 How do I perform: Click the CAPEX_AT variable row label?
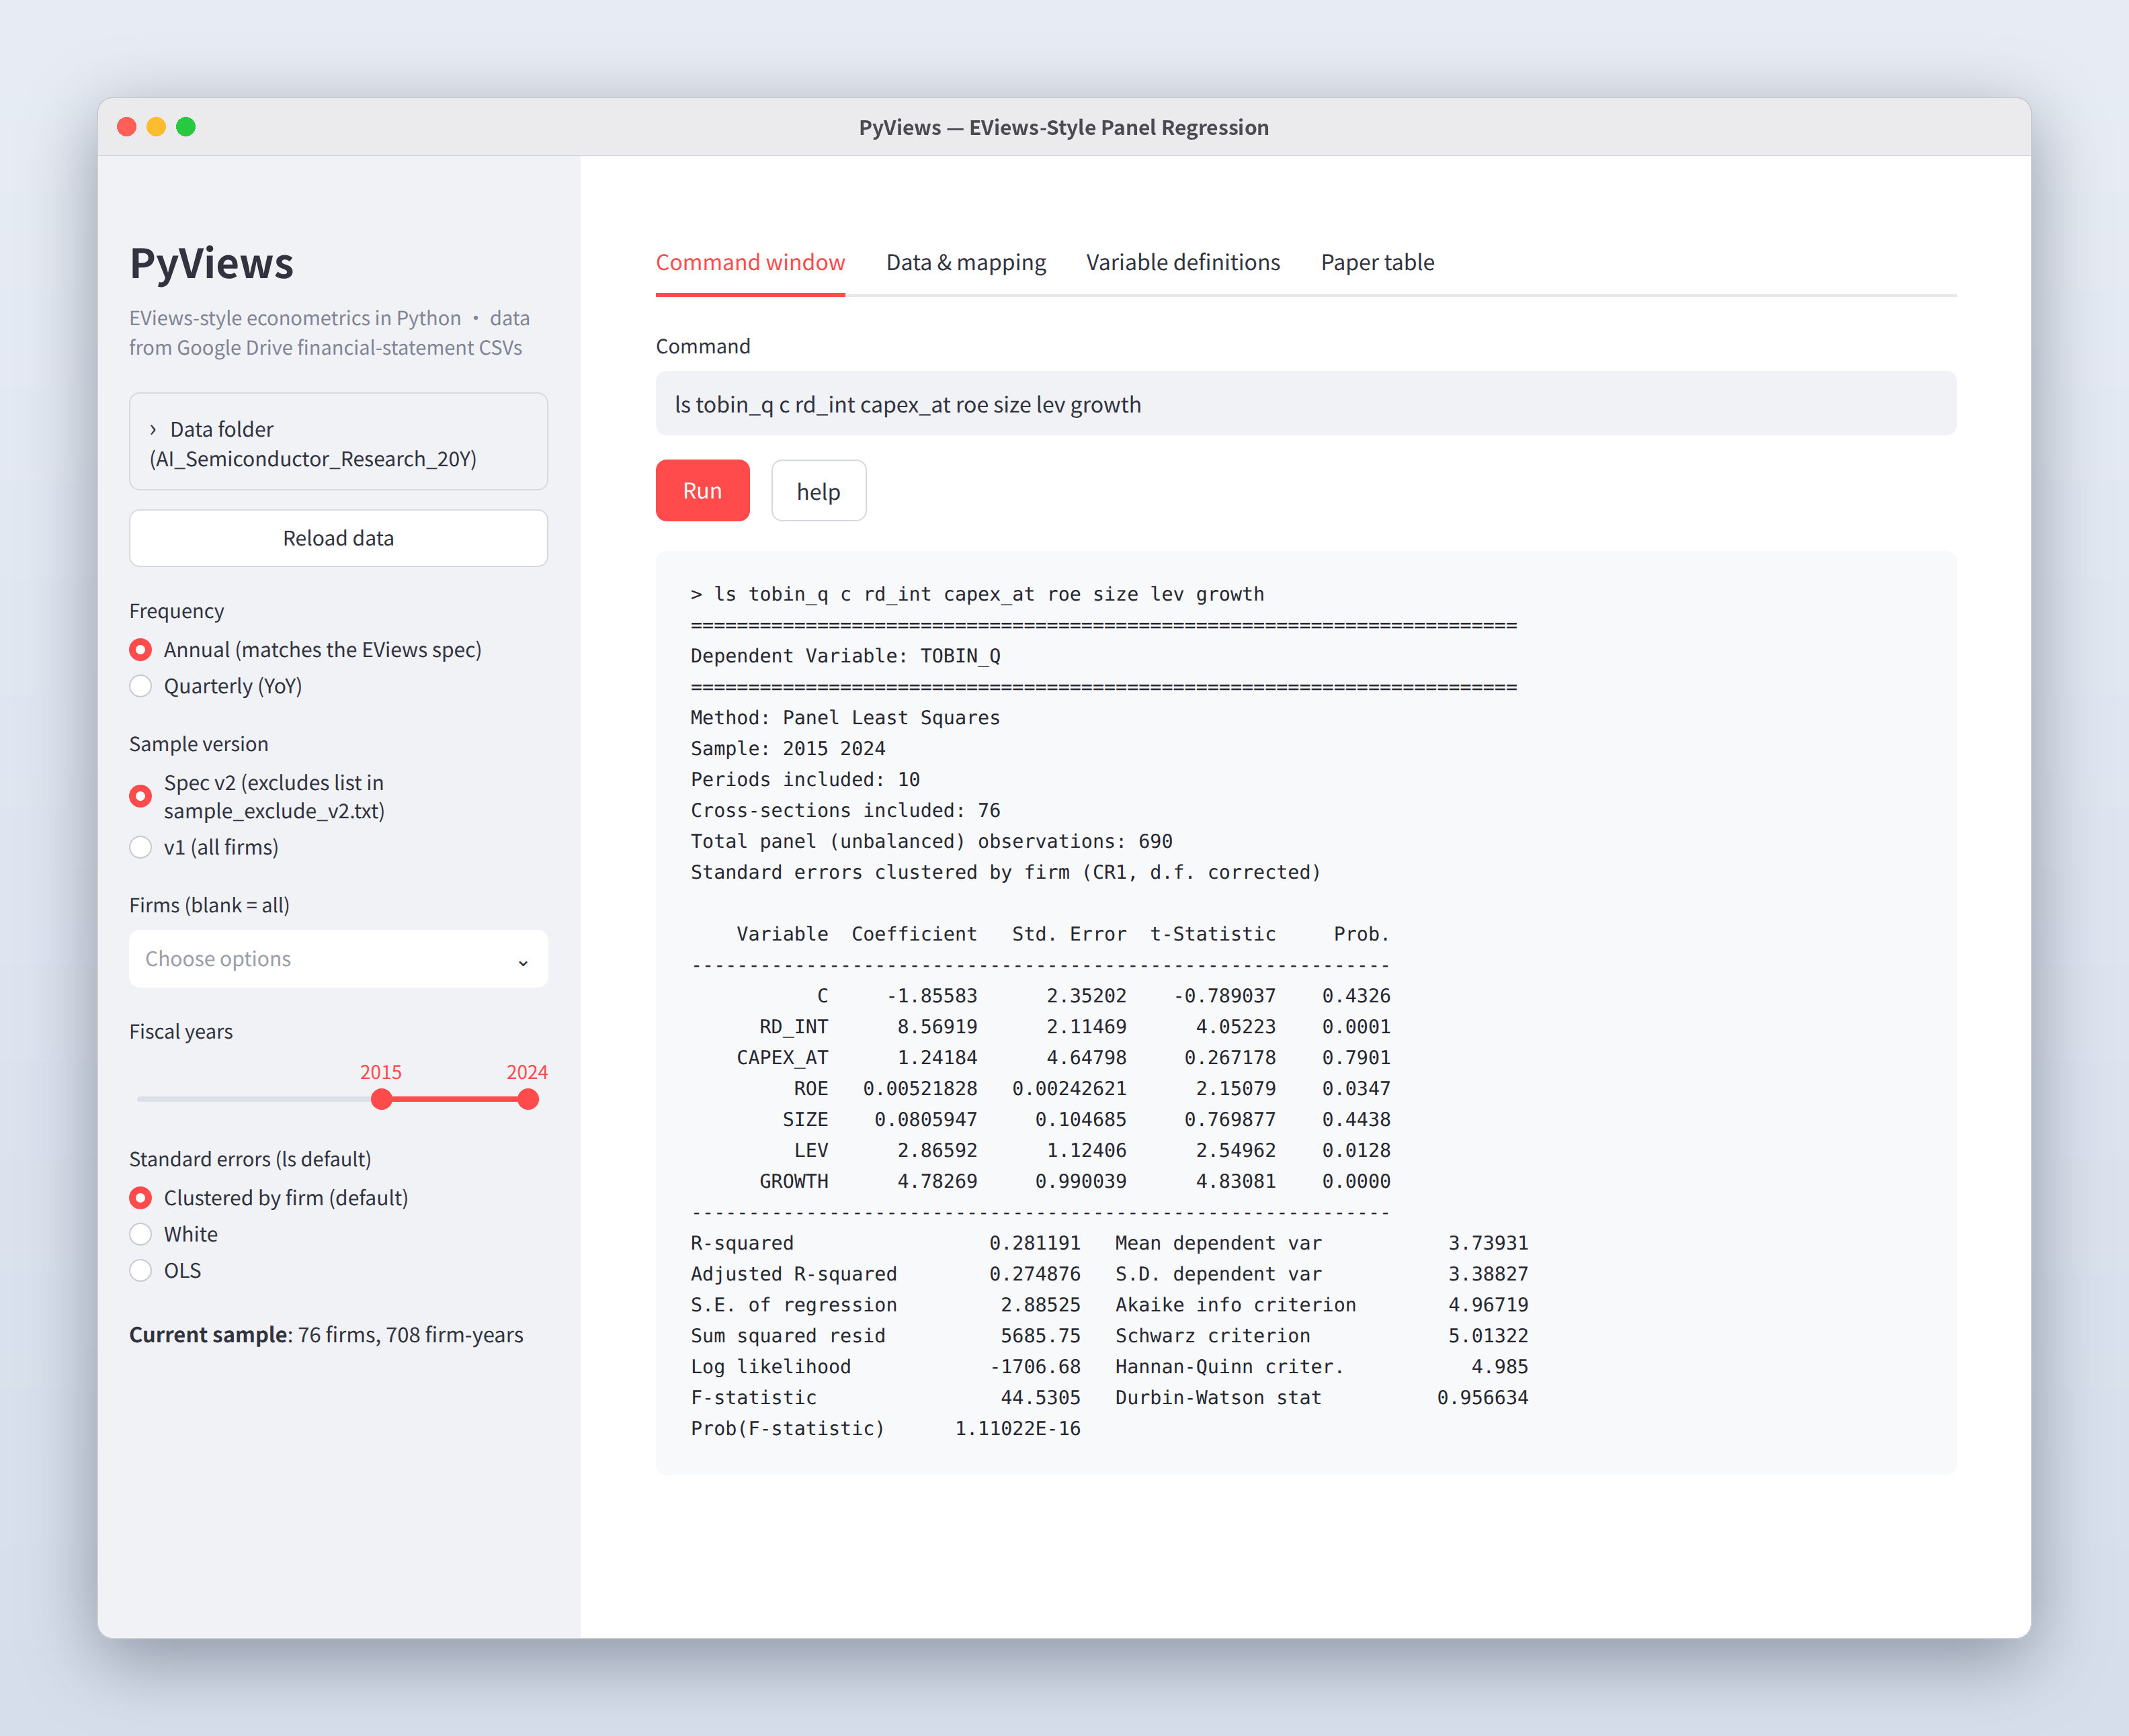(782, 1058)
